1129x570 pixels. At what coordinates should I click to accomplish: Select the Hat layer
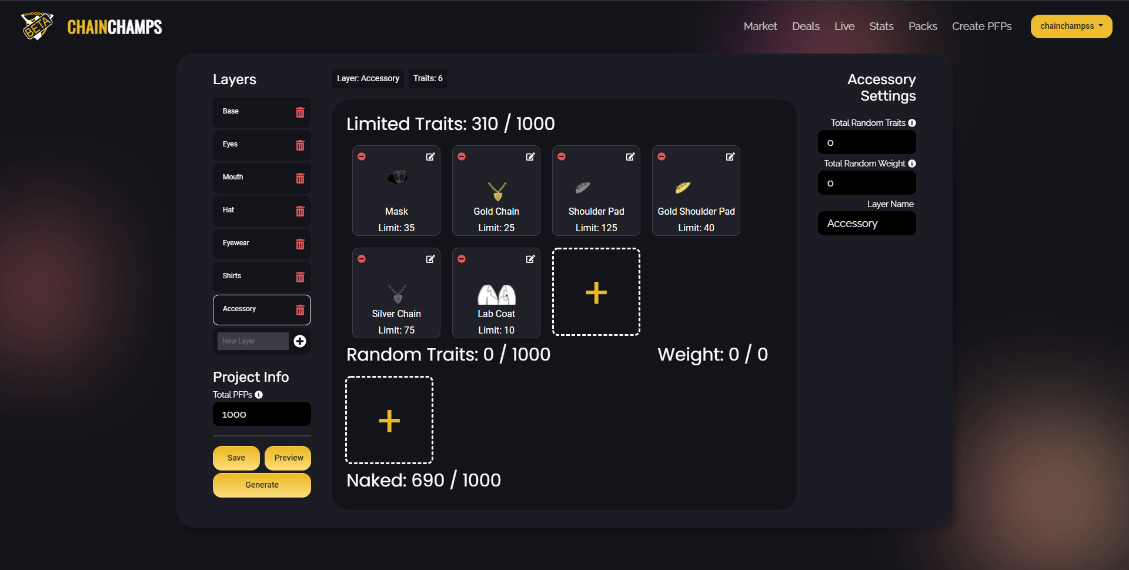[x=262, y=211]
